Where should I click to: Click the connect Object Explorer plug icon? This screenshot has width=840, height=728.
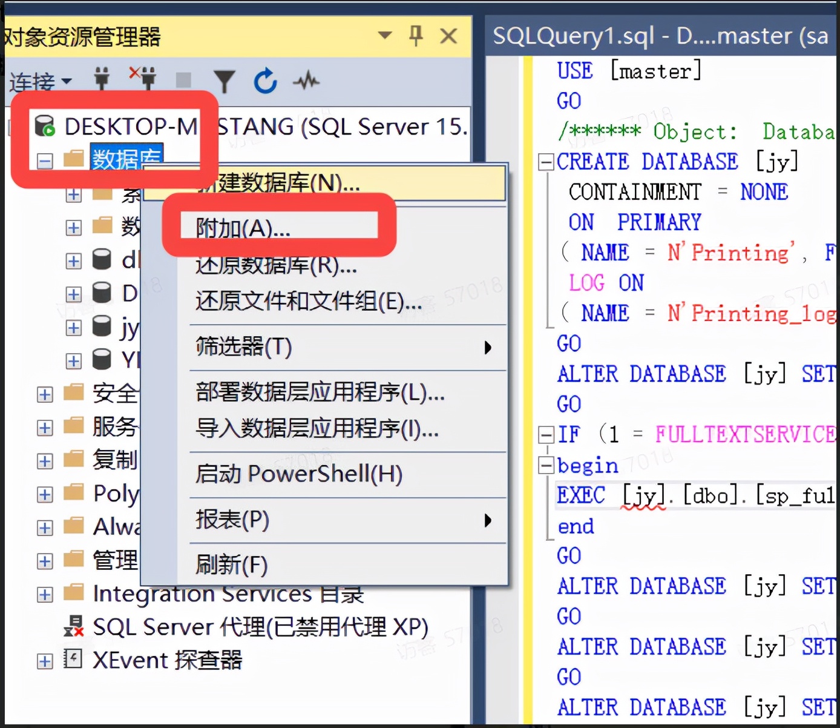pos(102,79)
